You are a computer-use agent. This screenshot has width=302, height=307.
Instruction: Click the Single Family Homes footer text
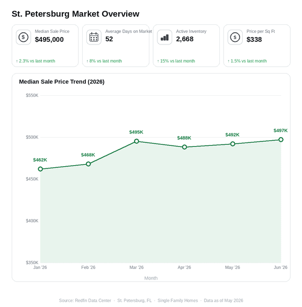(x=177, y=301)
